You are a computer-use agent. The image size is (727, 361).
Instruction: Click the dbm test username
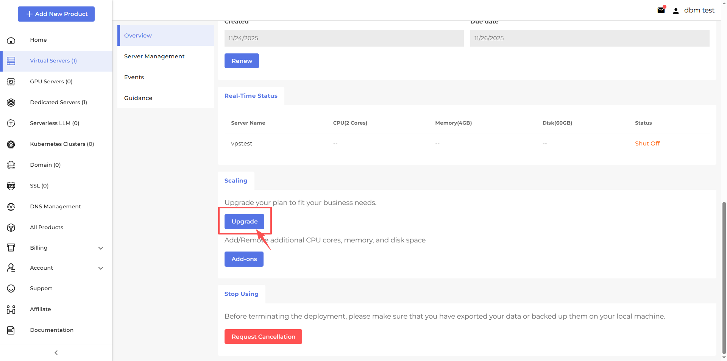699,10
